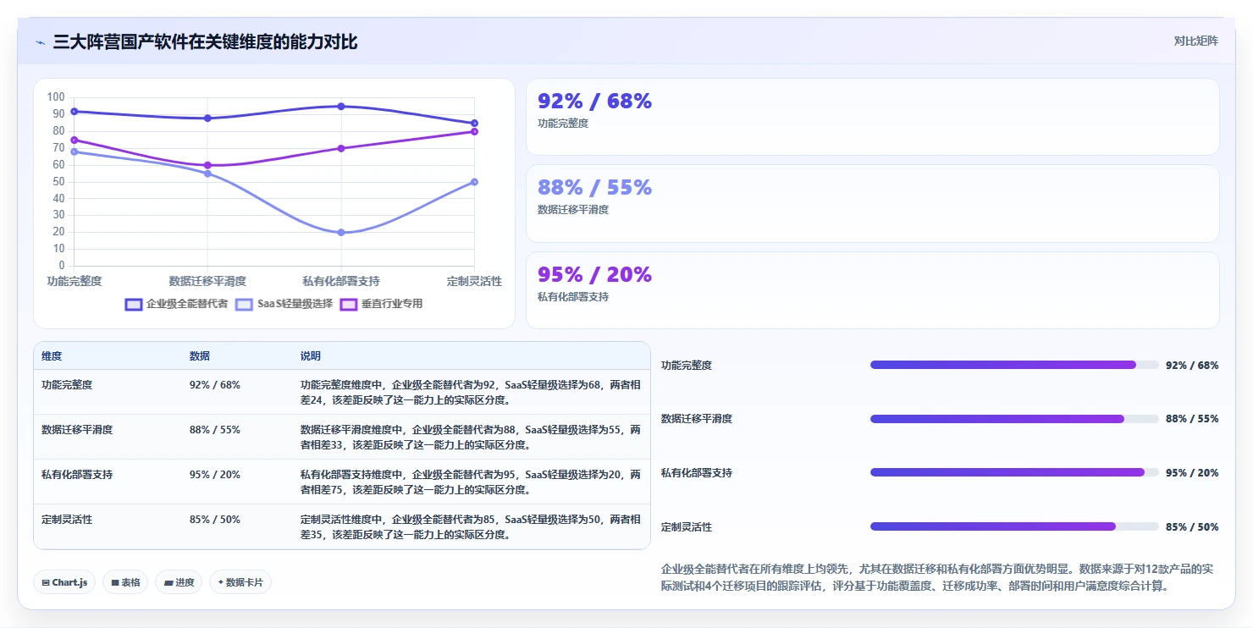Click the 92% / 68% progress value label
The height and width of the screenshot is (628, 1253).
[1192, 365]
